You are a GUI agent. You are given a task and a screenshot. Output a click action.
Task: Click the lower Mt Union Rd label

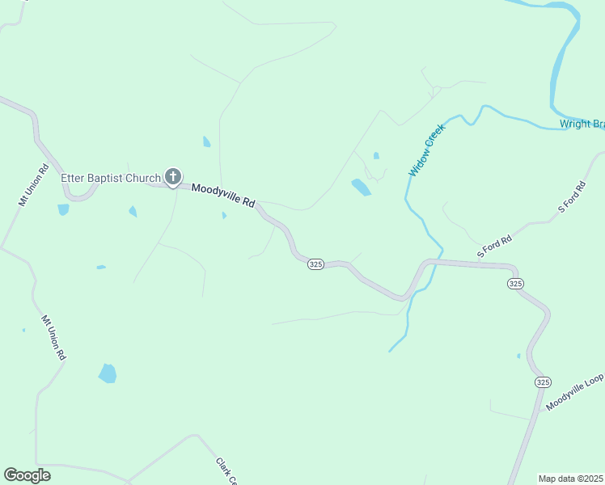[x=53, y=338]
